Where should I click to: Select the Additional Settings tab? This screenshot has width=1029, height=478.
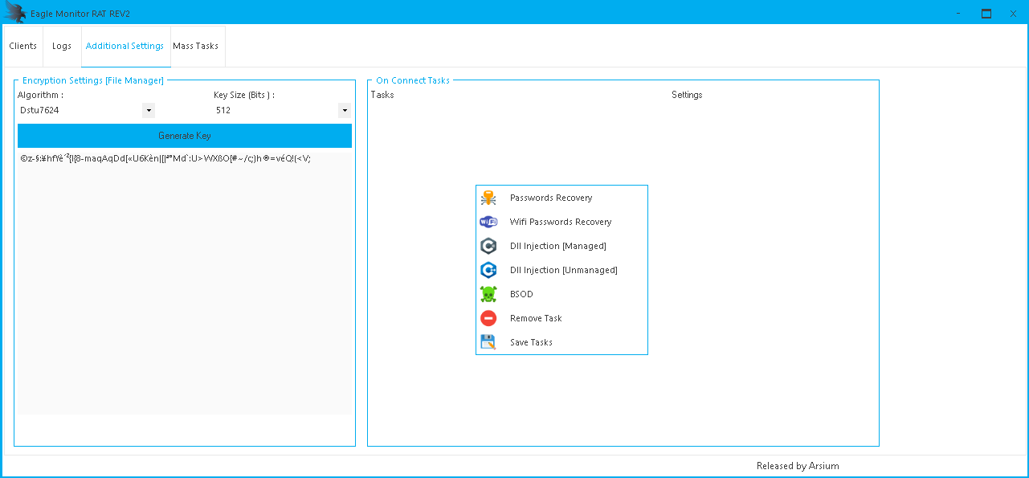125,47
